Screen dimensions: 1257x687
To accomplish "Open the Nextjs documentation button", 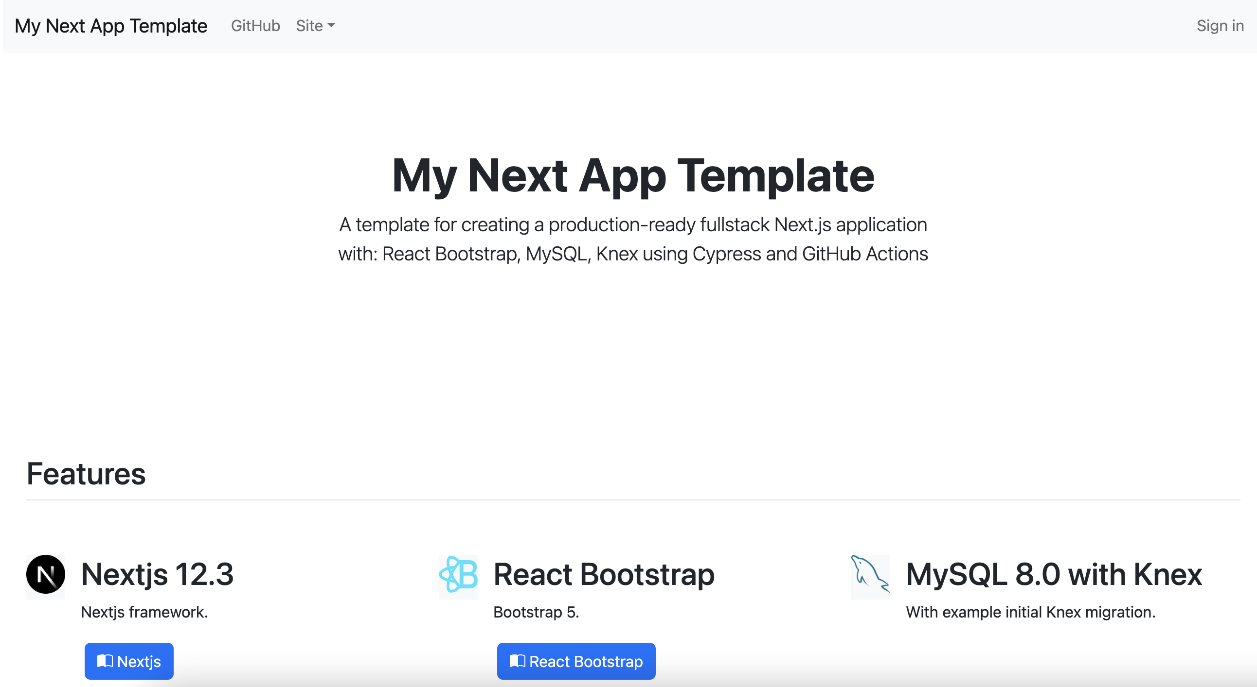I will [129, 661].
